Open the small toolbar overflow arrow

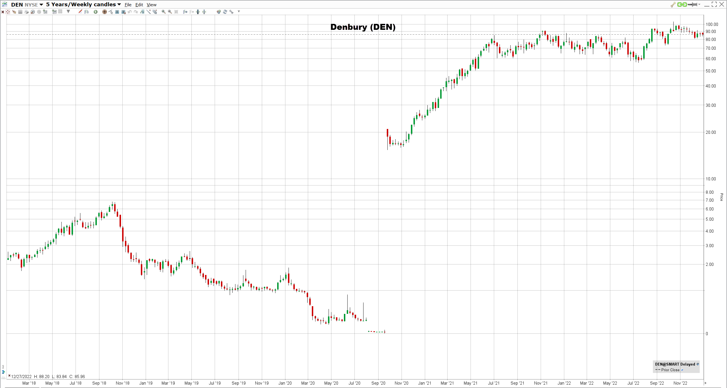pyautogui.click(x=239, y=11)
